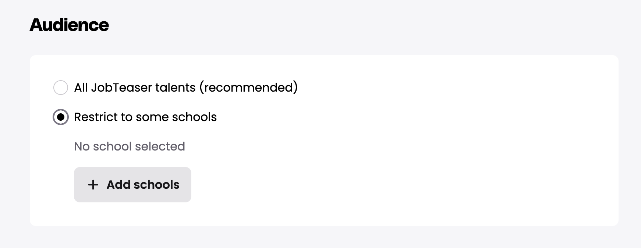Viewport: 641px width, 248px height.
Task: Choose the empty unselected radio circle
Action: 61,88
